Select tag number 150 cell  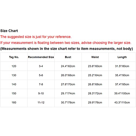coord(14,93)
